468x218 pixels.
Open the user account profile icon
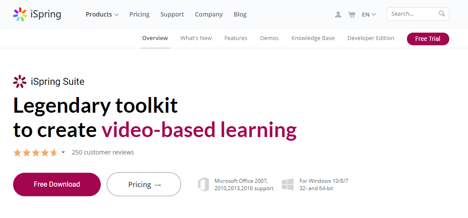338,14
